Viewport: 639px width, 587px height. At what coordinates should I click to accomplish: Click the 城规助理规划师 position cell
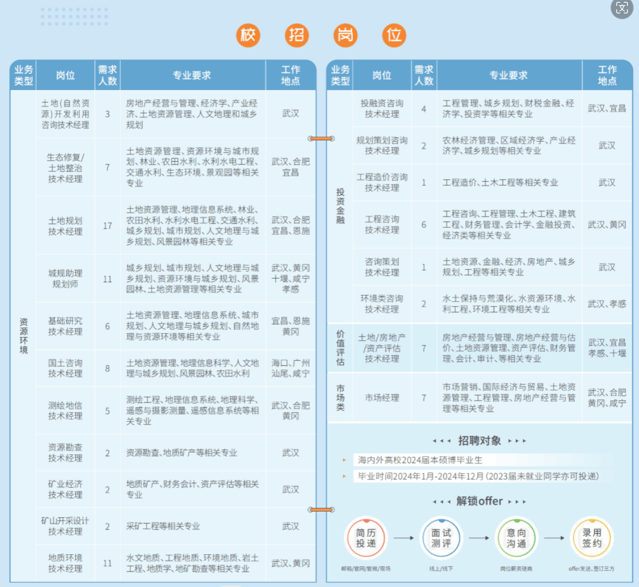[65, 278]
